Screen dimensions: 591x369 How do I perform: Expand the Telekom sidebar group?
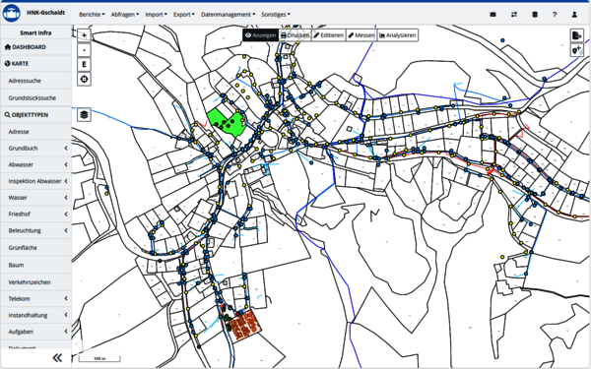click(35, 298)
